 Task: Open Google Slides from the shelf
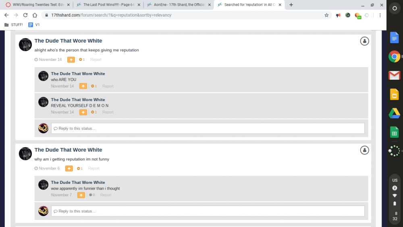[x=394, y=94]
